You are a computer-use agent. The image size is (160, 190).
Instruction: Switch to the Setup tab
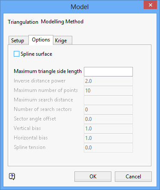18,41
